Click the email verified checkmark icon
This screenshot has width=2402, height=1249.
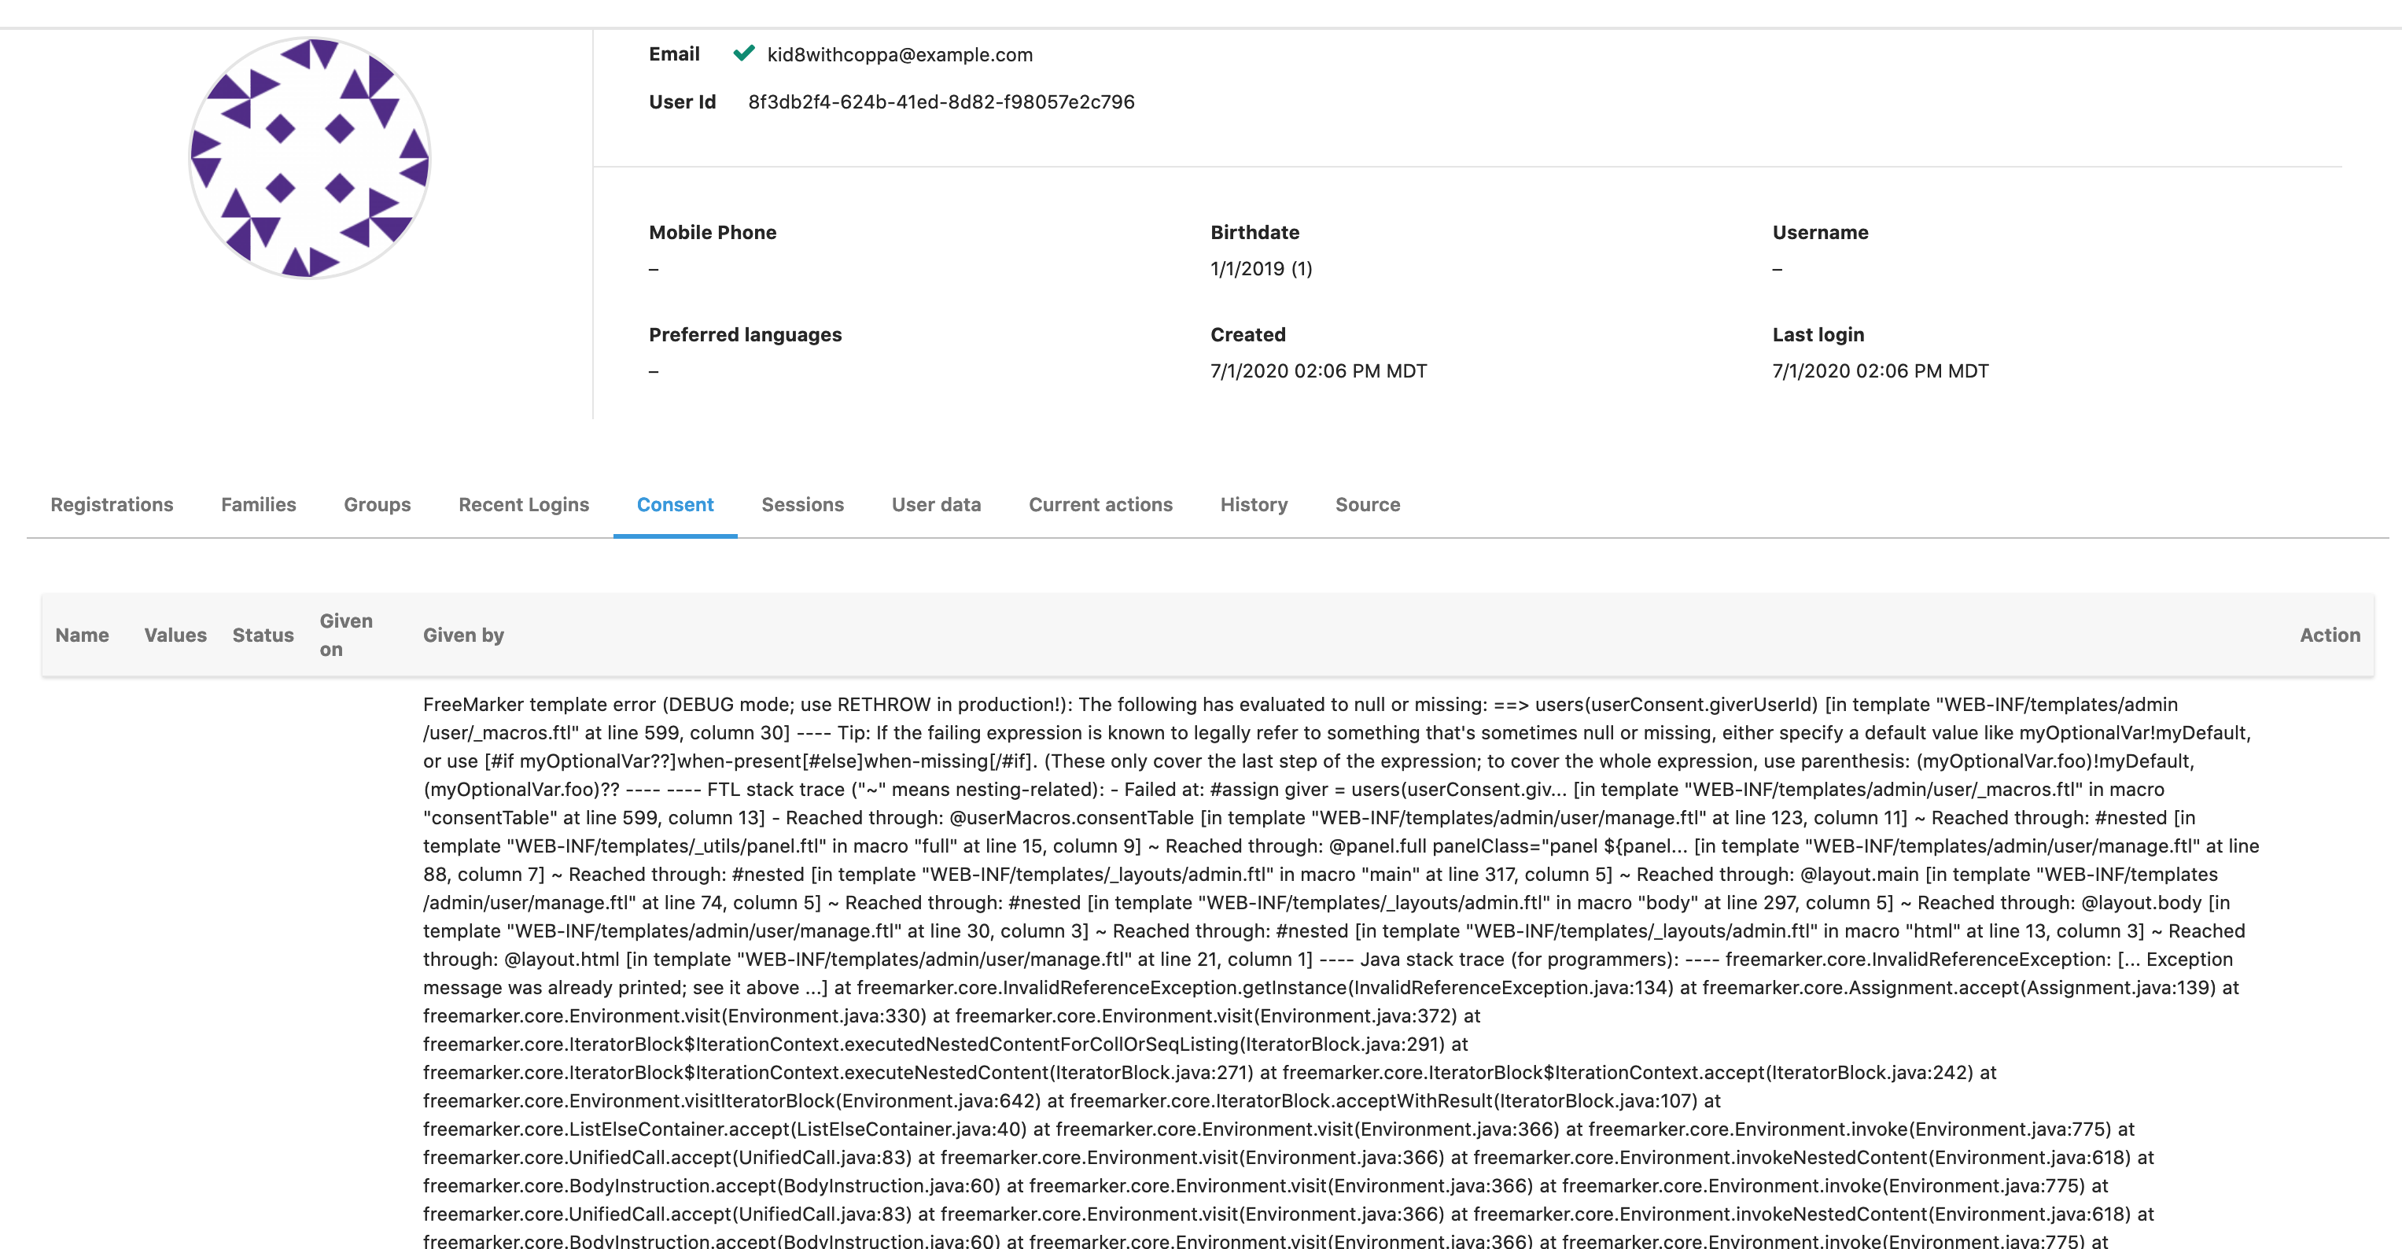click(743, 53)
